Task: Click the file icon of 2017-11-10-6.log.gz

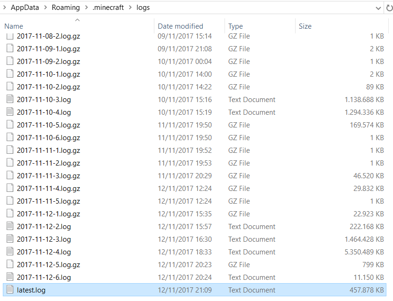Action: point(10,137)
